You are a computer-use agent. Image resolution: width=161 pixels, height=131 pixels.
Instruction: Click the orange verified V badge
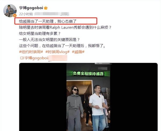[x=15, y=16]
